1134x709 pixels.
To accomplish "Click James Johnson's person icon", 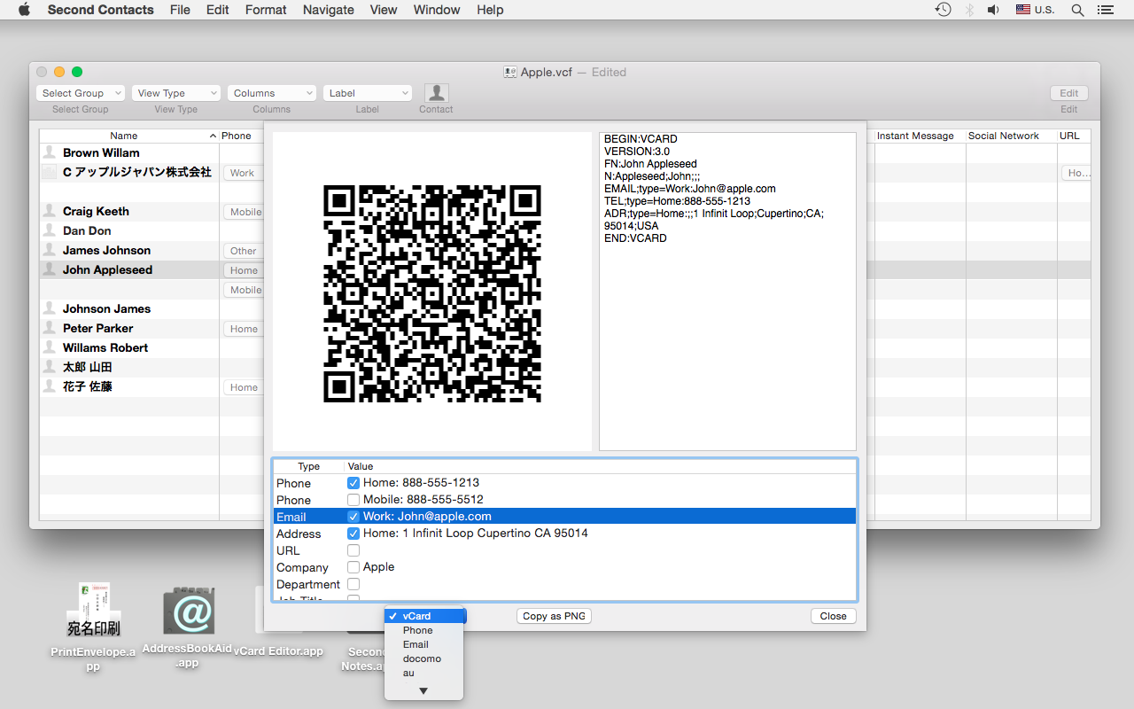I will coord(50,250).
